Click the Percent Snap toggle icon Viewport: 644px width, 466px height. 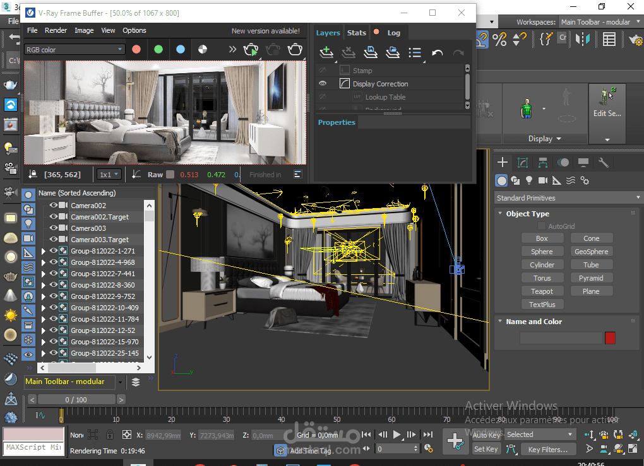pyautogui.click(x=499, y=39)
